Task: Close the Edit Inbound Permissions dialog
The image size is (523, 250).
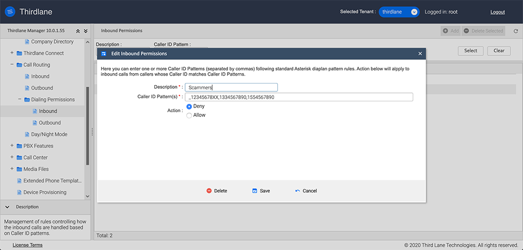Action: pos(420,54)
